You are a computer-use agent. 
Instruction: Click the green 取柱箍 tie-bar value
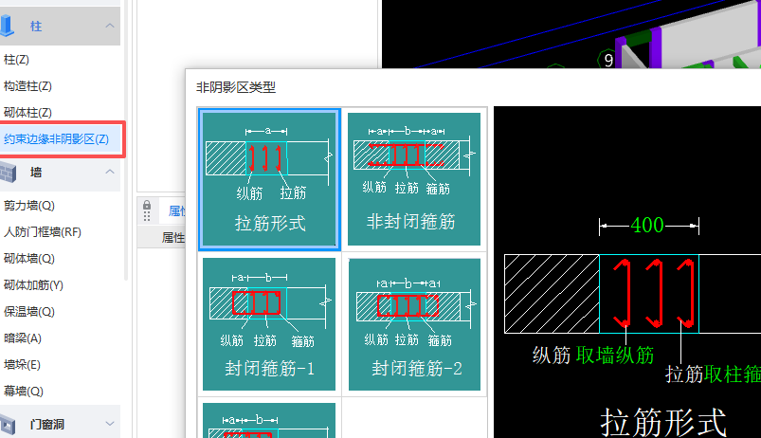click(733, 374)
